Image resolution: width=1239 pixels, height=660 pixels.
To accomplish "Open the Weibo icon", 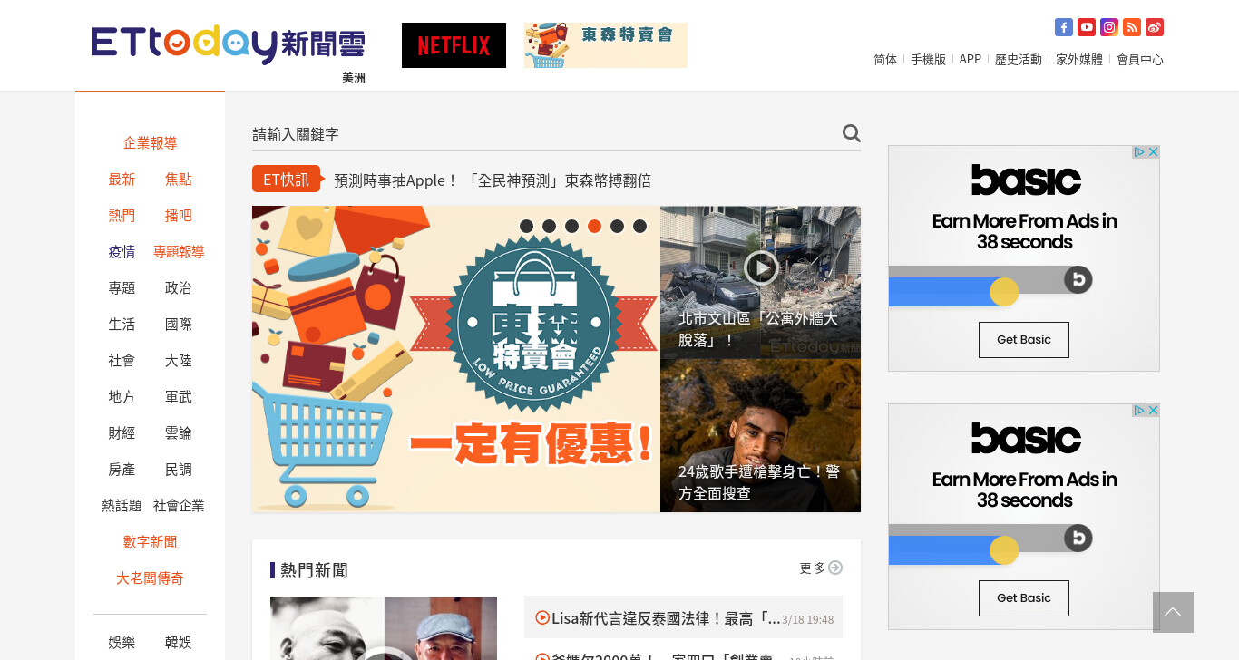I will pos(1155,27).
